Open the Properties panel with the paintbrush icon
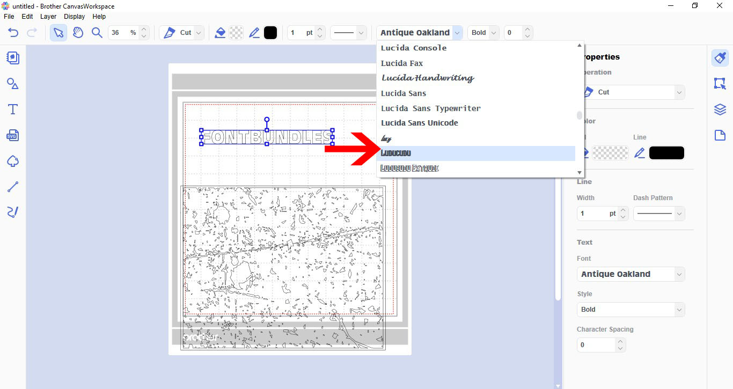 click(720, 57)
